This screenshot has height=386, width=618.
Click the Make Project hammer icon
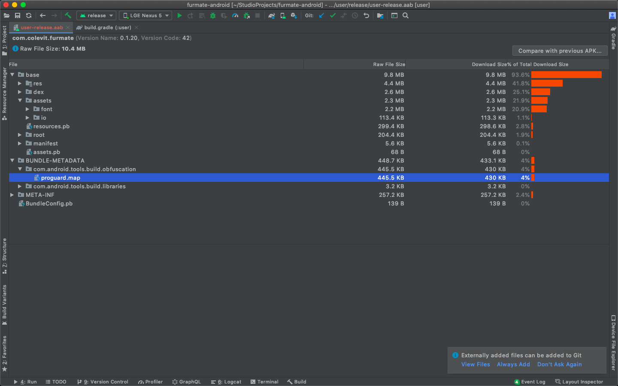68,15
